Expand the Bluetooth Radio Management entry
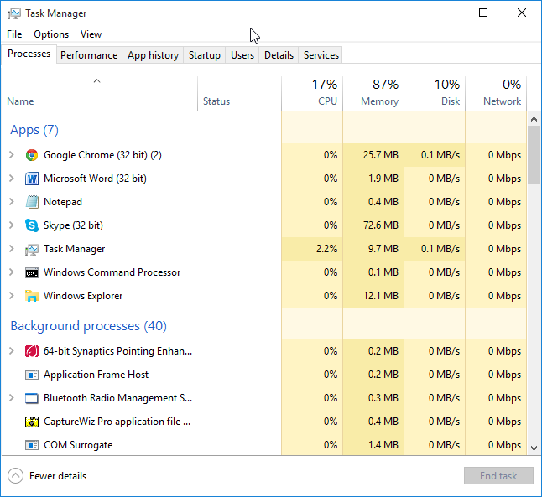The height and width of the screenshot is (497, 542). click(x=12, y=398)
